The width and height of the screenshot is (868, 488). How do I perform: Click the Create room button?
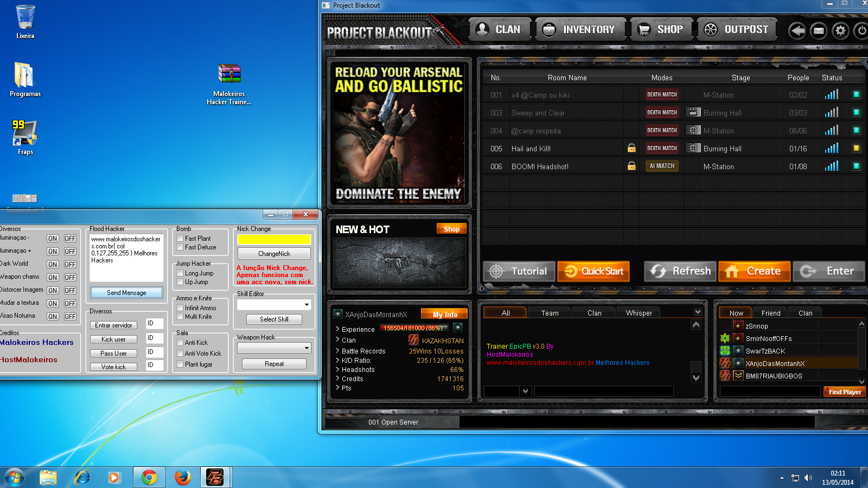pos(755,271)
